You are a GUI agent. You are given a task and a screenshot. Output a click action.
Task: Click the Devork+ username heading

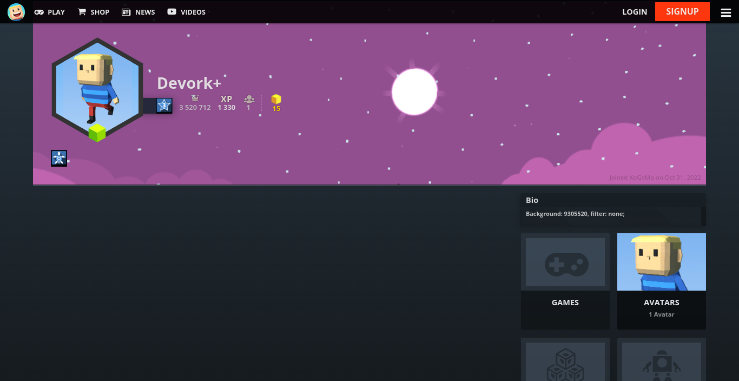tap(189, 83)
